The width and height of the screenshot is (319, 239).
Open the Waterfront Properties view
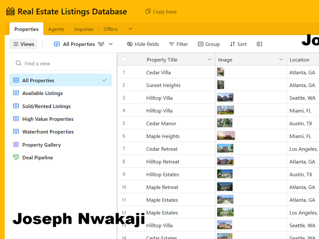(61, 132)
